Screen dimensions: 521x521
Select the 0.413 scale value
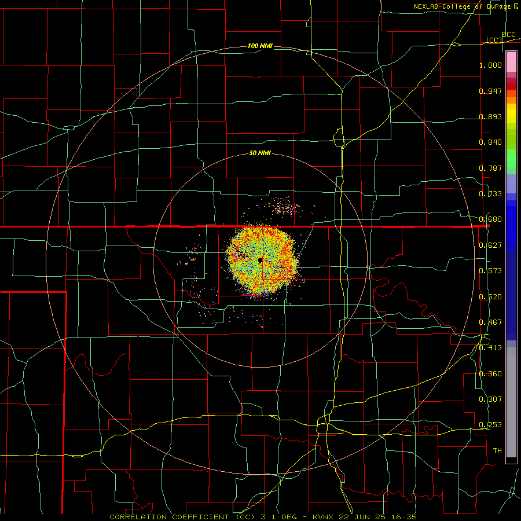[x=490, y=348]
